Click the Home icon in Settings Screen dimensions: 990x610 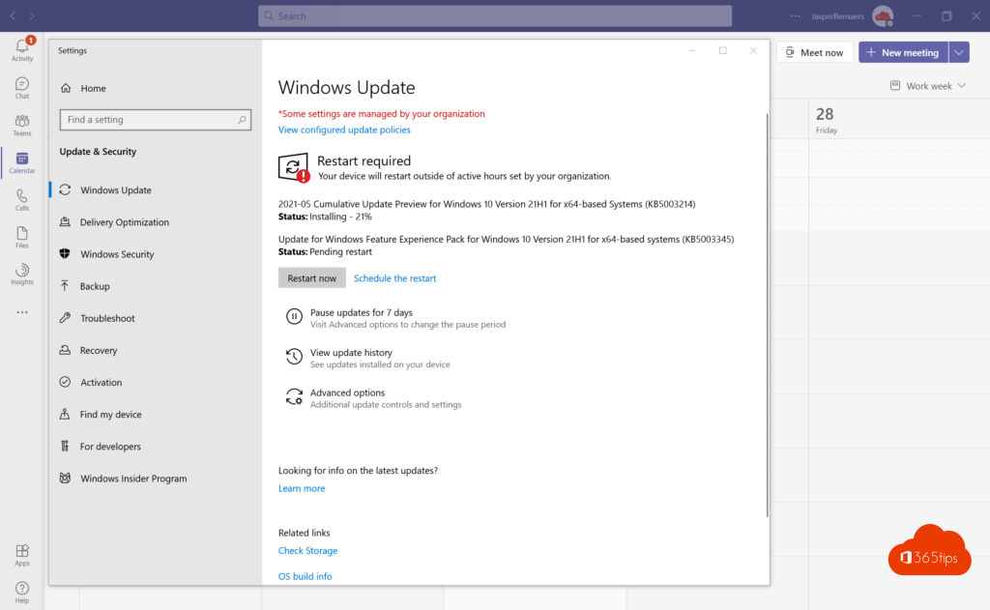(x=66, y=88)
